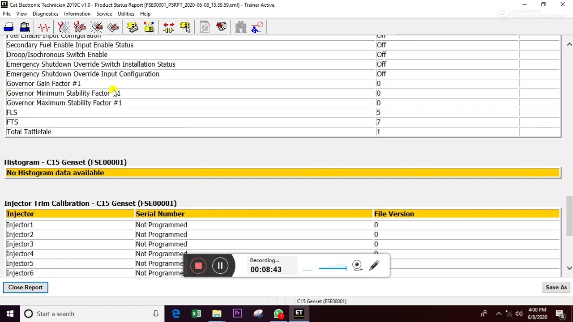This screenshot has height=322, width=573.
Task: Open the WinFlash toolbar icon
Action: tap(221, 27)
